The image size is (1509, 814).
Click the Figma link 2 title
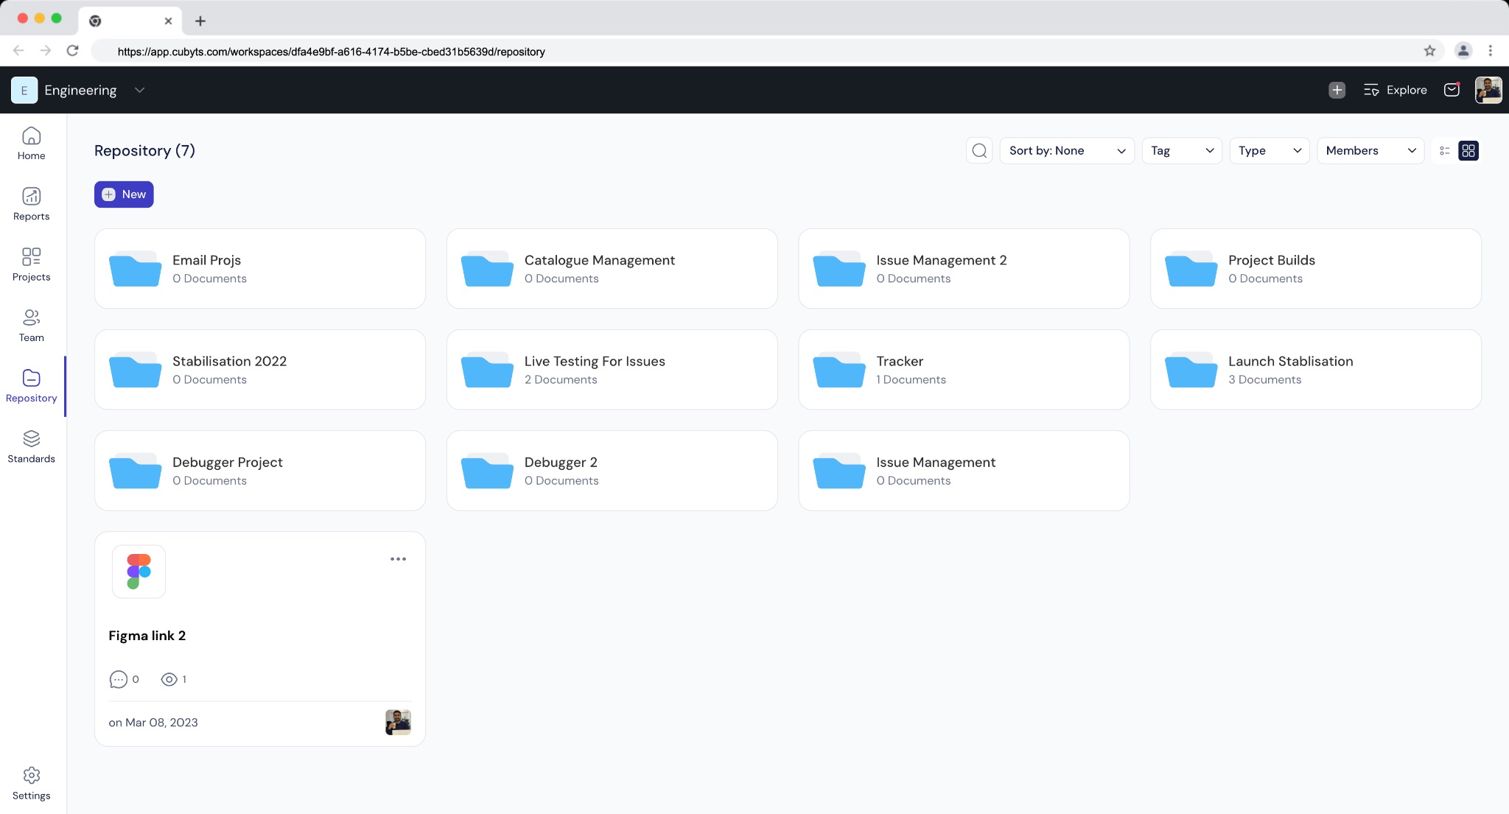(x=147, y=636)
